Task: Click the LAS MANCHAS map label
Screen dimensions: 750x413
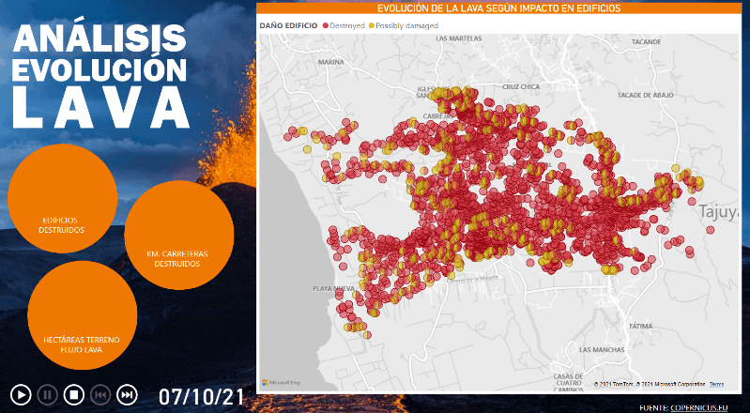Action: pyautogui.click(x=602, y=350)
